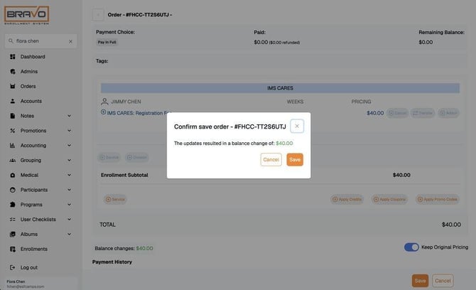Screen dimensions: 476x290
Task: Open Orders via its basket icon
Action: [x=13, y=86]
